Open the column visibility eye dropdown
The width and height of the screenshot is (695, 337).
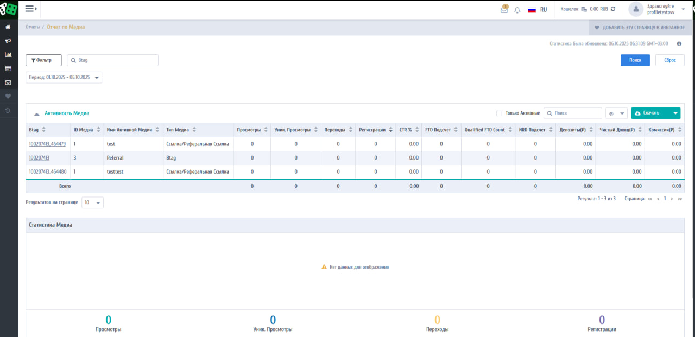coord(616,113)
